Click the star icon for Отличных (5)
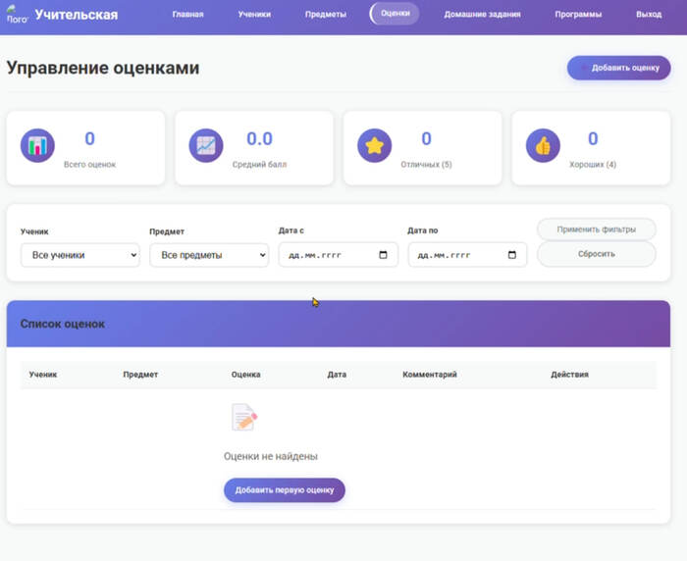 click(x=375, y=146)
